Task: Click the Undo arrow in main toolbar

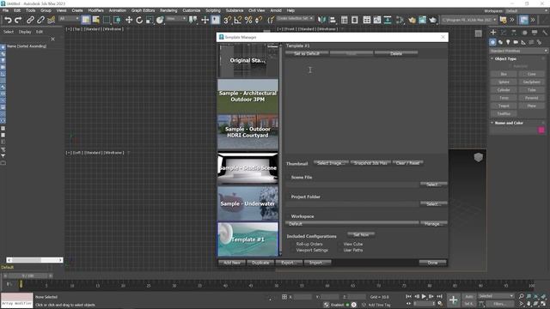Action: point(8,20)
